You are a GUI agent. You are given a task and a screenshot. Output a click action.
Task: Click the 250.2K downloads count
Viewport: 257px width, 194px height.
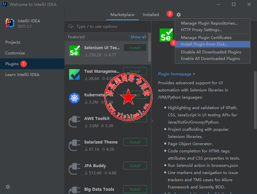[93, 55]
